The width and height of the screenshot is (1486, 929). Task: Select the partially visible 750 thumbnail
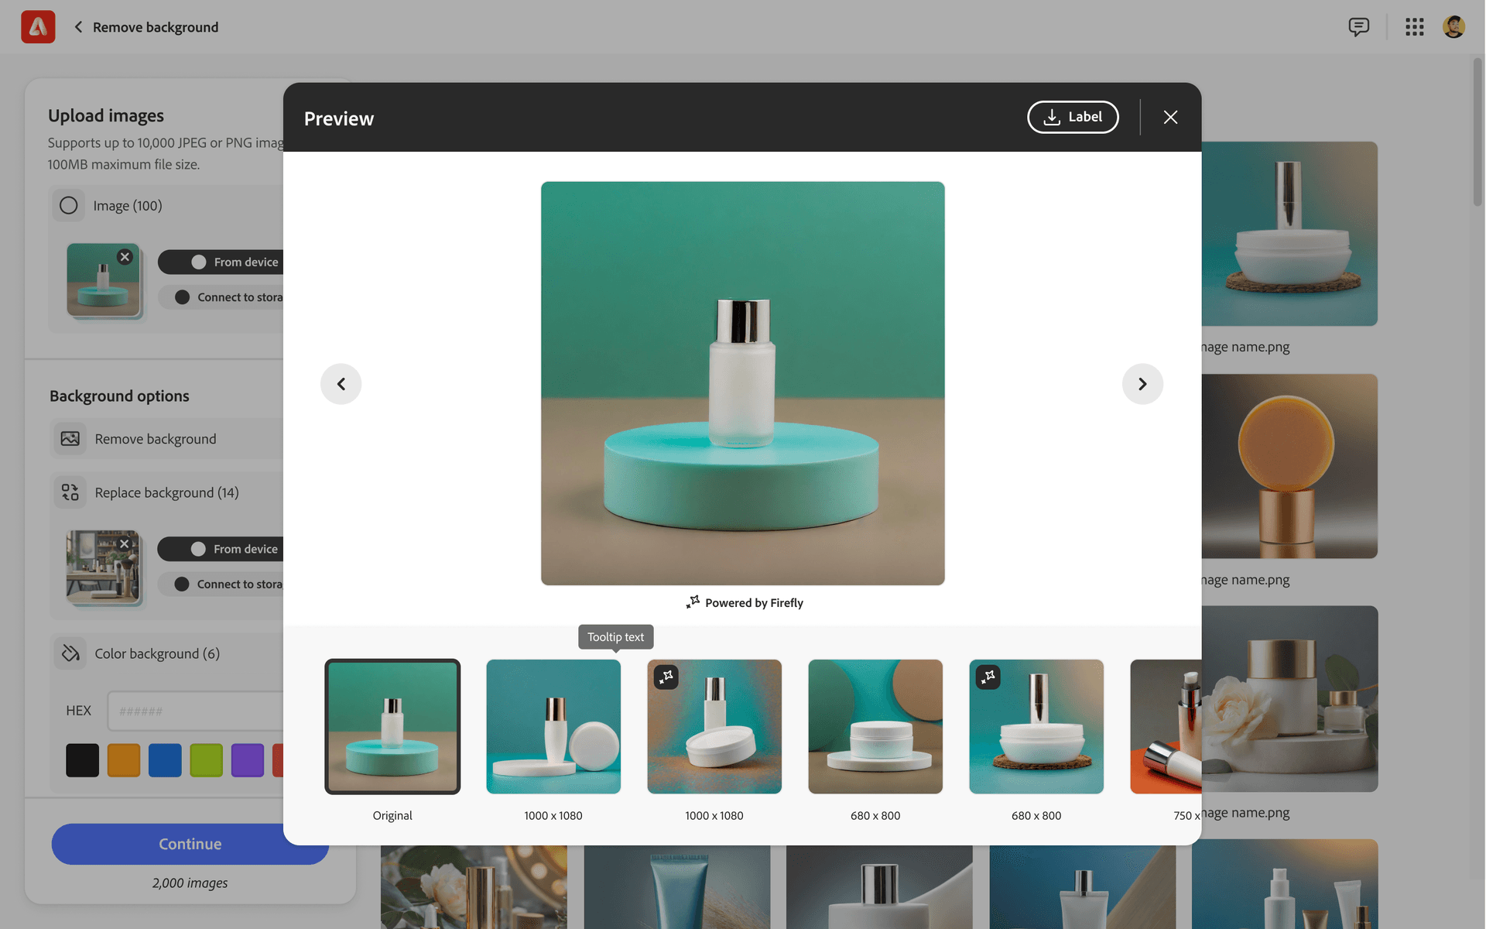click(x=1166, y=726)
